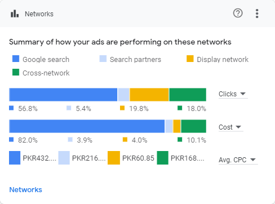
Task: Click the blue Google search segment in Clicks bar
Action: tap(63, 95)
